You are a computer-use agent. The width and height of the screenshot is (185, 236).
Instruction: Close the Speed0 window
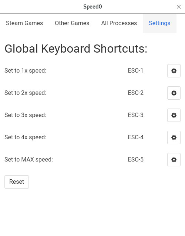[x=179, y=7]
